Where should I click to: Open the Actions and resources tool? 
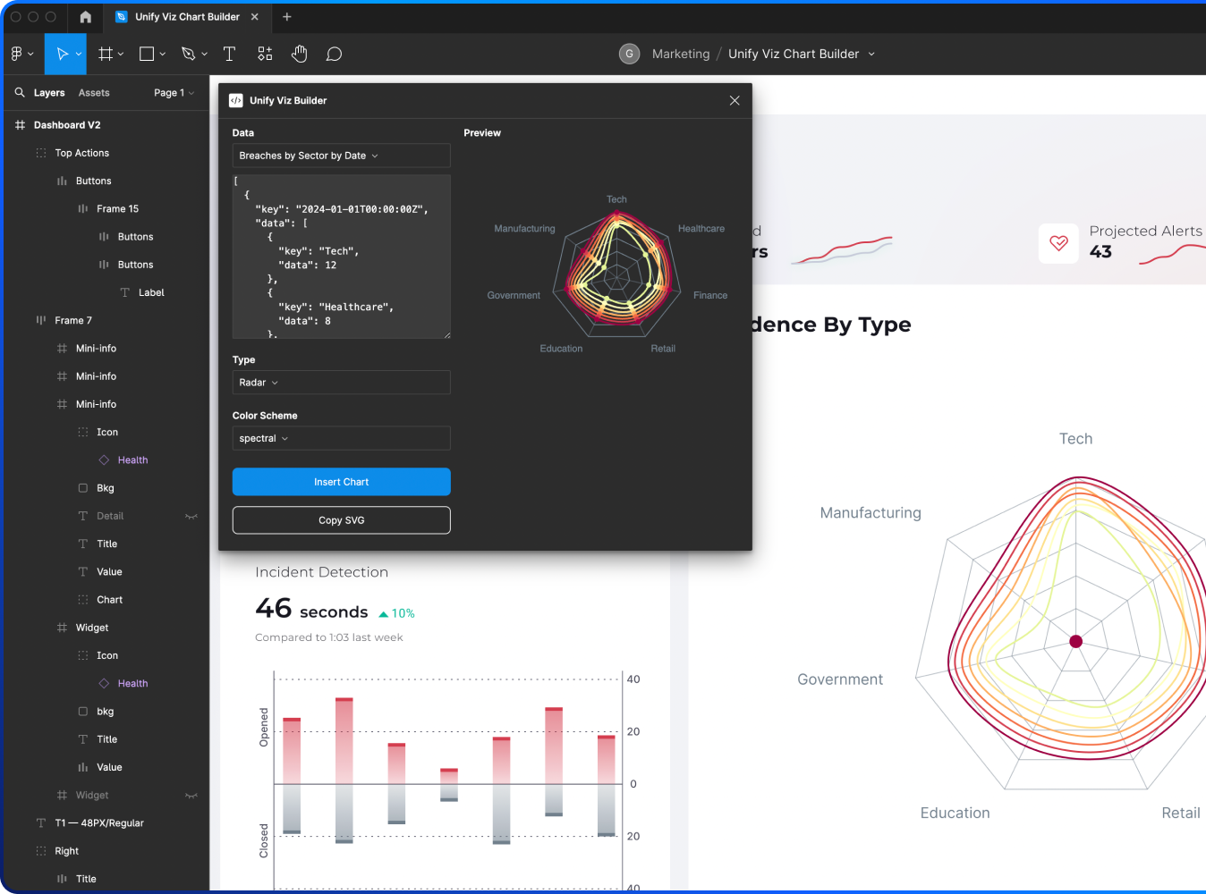click(x=264, y=54)
